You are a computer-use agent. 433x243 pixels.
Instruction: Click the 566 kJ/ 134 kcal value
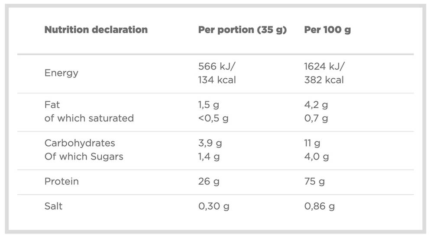point(217,73)
